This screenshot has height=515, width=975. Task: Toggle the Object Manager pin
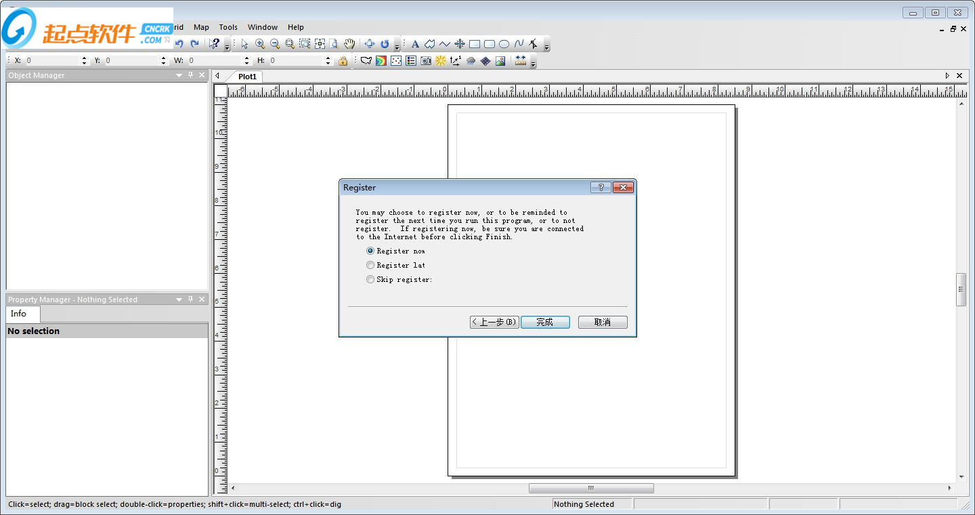191,75
